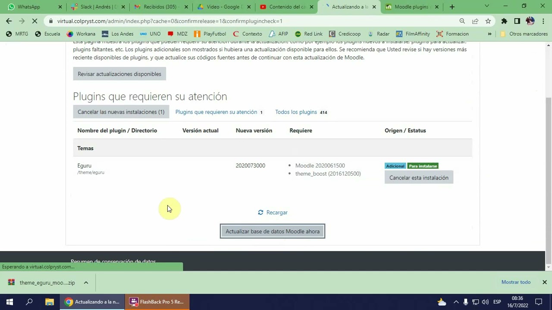Image resolution: width=552 pixels, height=310 pixels.
Task: Close the Moodle plugins tab
Action: [437, 7]
